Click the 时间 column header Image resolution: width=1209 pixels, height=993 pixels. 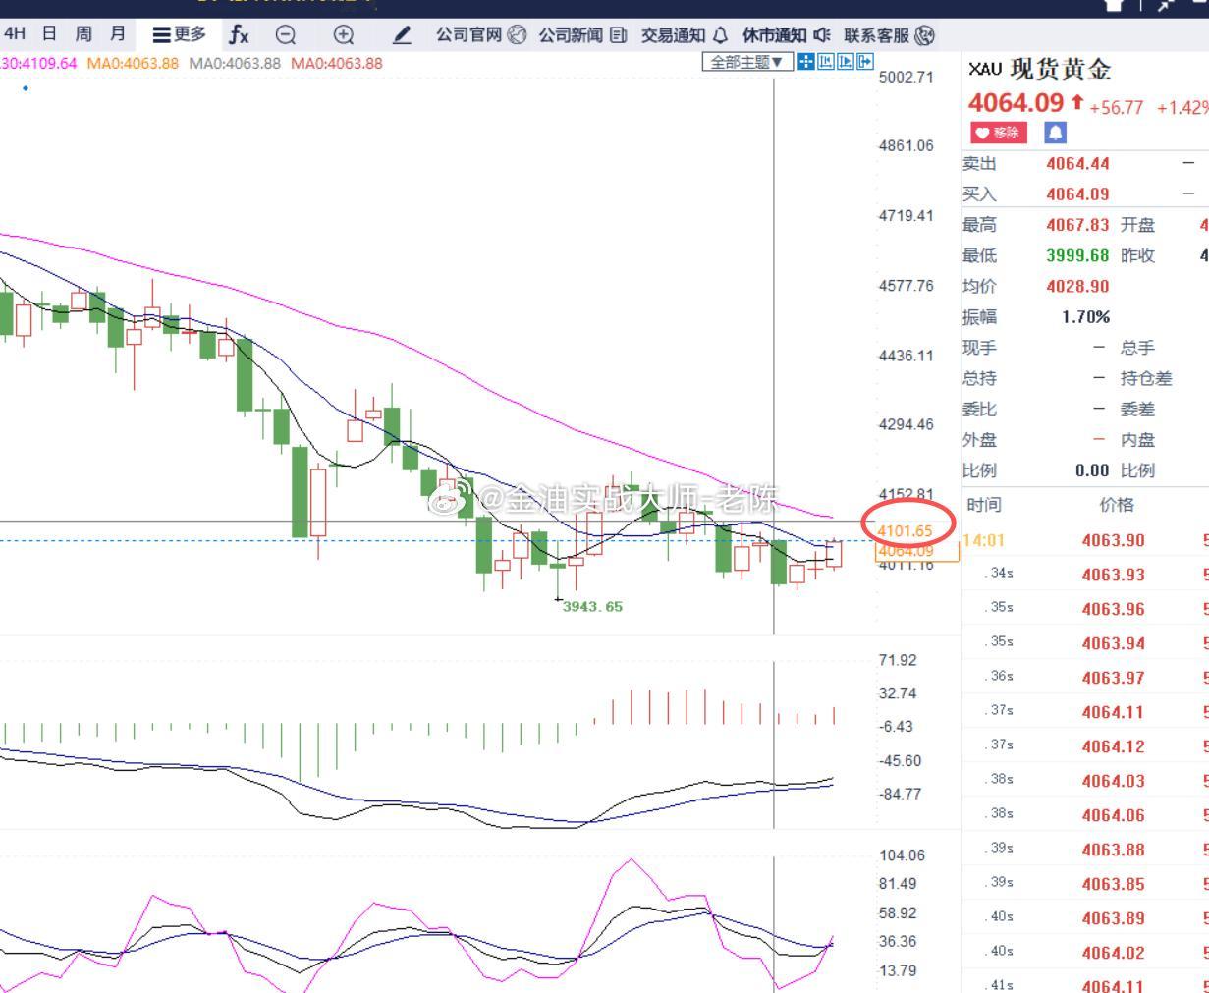tap(984, 505)
